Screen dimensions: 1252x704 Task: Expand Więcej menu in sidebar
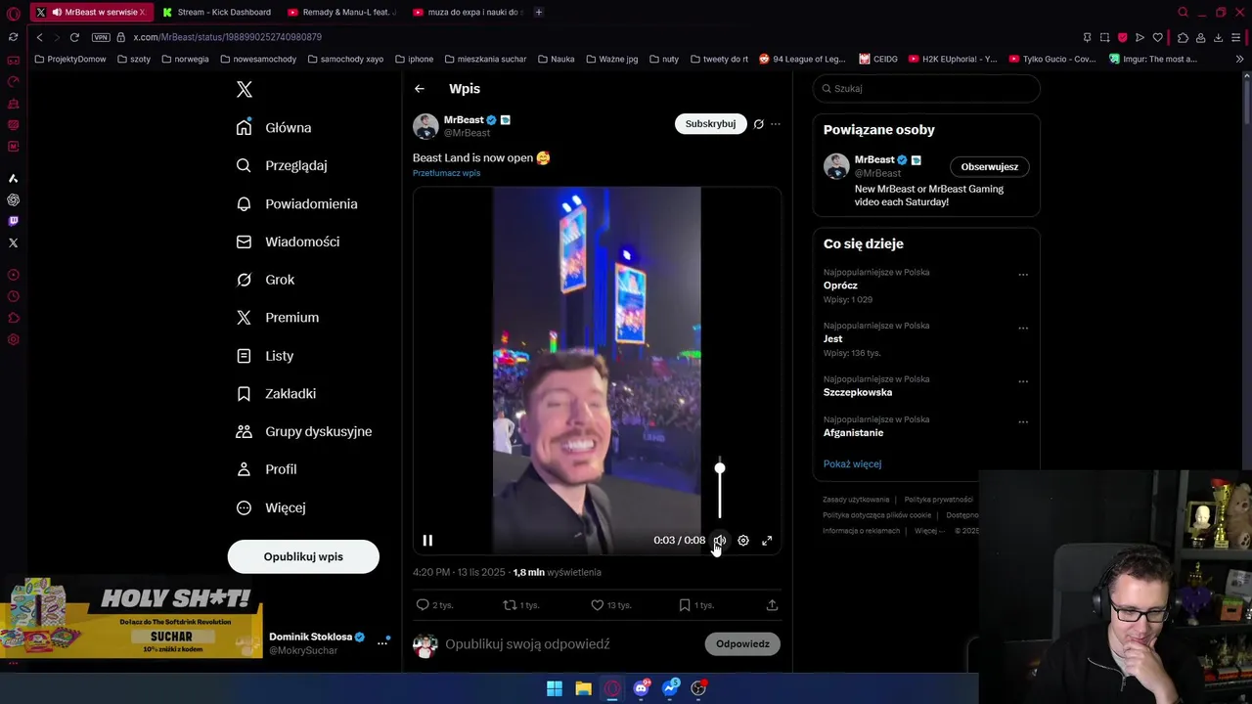point(271,507)
